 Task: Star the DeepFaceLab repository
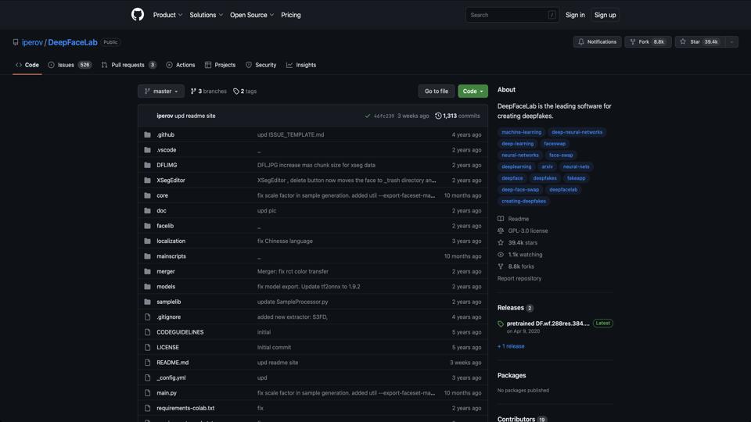coord(699,41)
